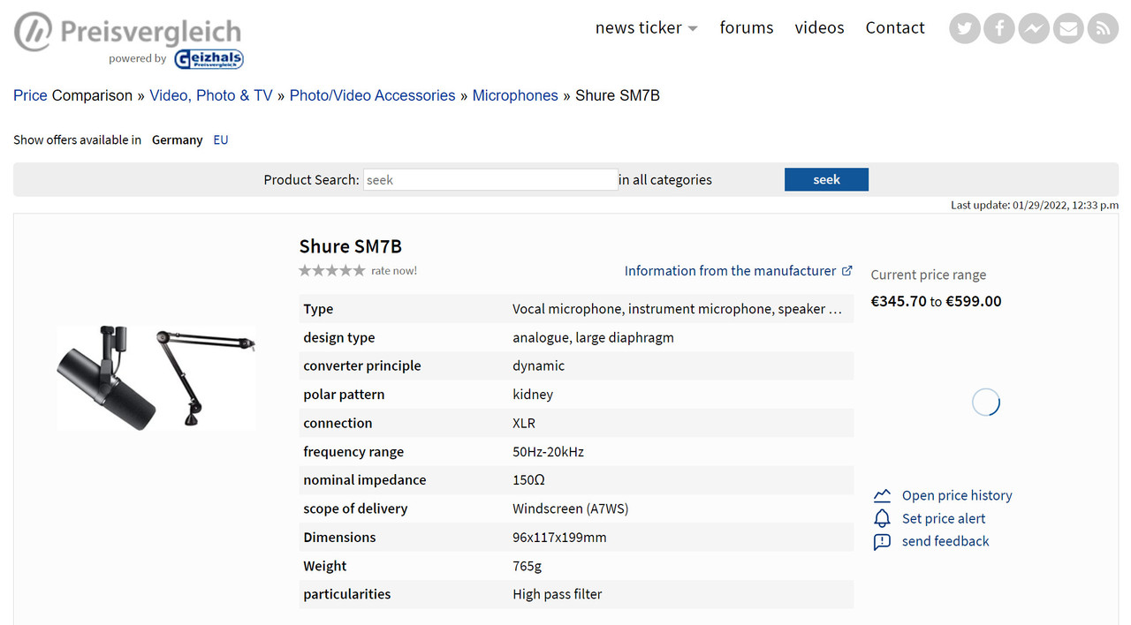Click the '765g' weight value
1131x625 pixels.
[x=527, y=566]
